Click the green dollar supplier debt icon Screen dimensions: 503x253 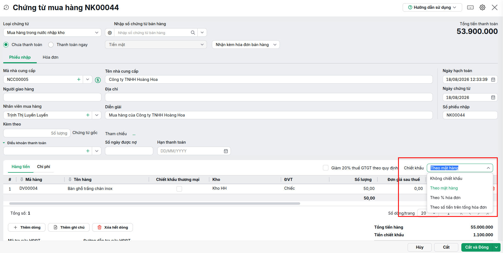coord(98,80)
